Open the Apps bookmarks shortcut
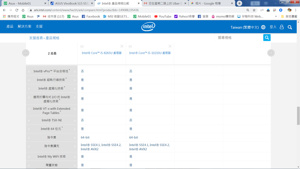The height and width of the screenshot is (169, 300). click(11, 16)
